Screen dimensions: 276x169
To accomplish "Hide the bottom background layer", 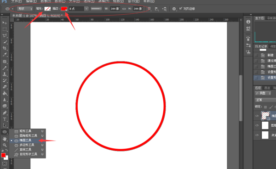I will pos(257,135).
